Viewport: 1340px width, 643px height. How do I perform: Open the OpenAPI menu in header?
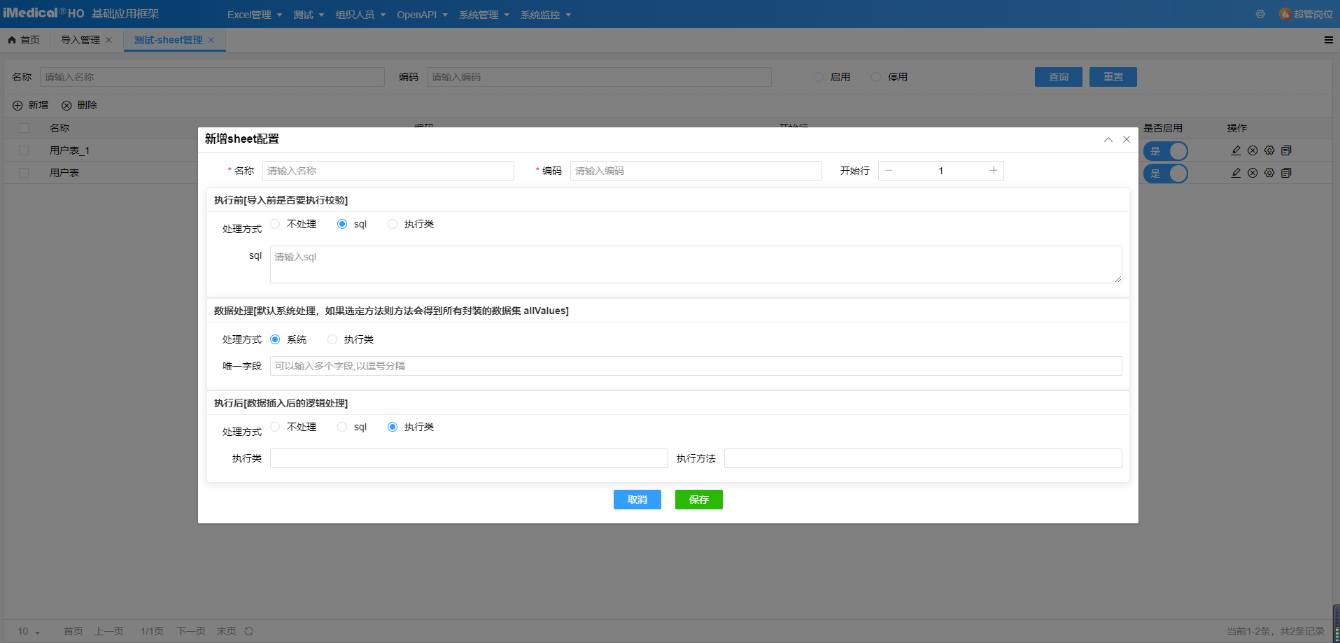click(x=422, y=15)
